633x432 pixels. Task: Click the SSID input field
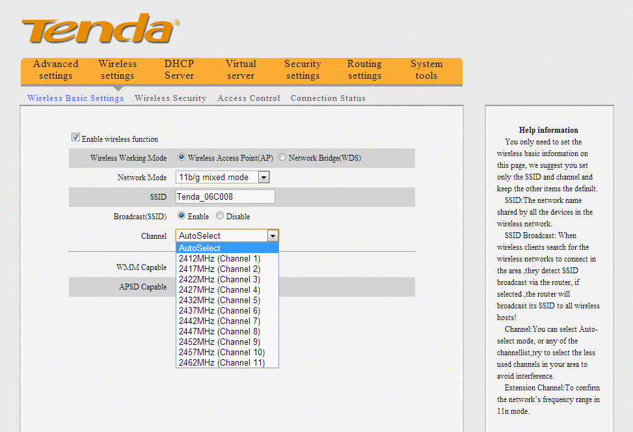pos(225,196)
